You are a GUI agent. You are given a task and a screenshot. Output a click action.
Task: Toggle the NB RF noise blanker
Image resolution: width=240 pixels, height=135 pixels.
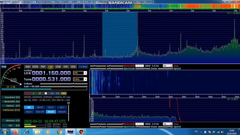[x=40, y=107]
